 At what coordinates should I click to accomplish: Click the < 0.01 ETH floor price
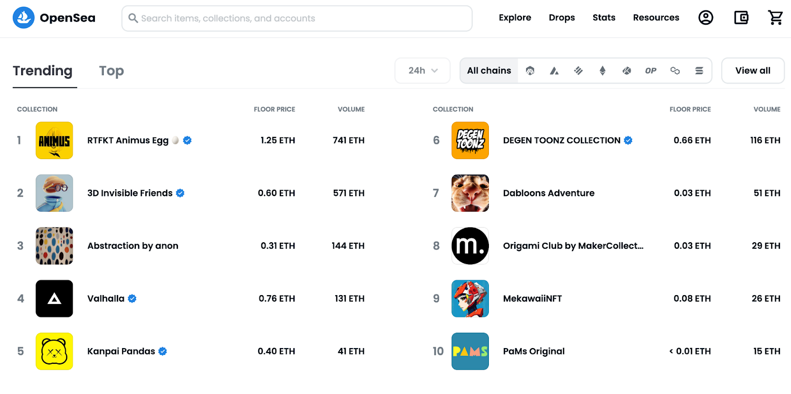[x=690, y=351]
